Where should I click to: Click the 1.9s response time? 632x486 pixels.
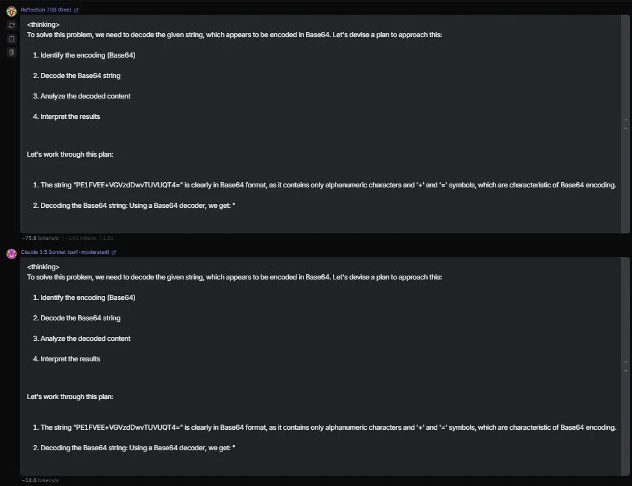click(x=108, y=238)
